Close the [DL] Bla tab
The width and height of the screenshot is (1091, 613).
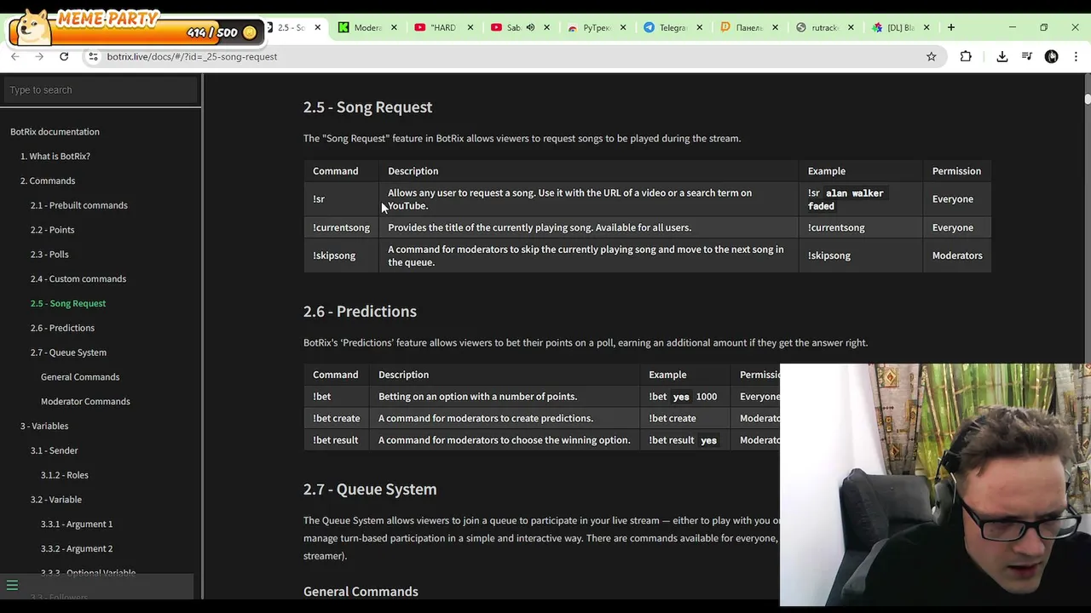[926, 27]
